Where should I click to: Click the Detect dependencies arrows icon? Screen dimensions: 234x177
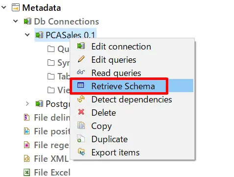[x=81, y=99]
